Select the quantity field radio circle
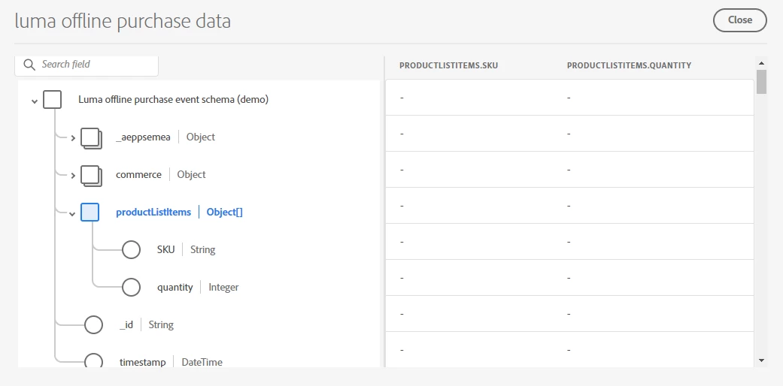 pyautogui.click(x=131, y=287)
